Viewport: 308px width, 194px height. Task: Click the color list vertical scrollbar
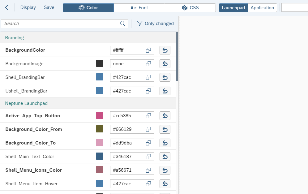[177, 57]
